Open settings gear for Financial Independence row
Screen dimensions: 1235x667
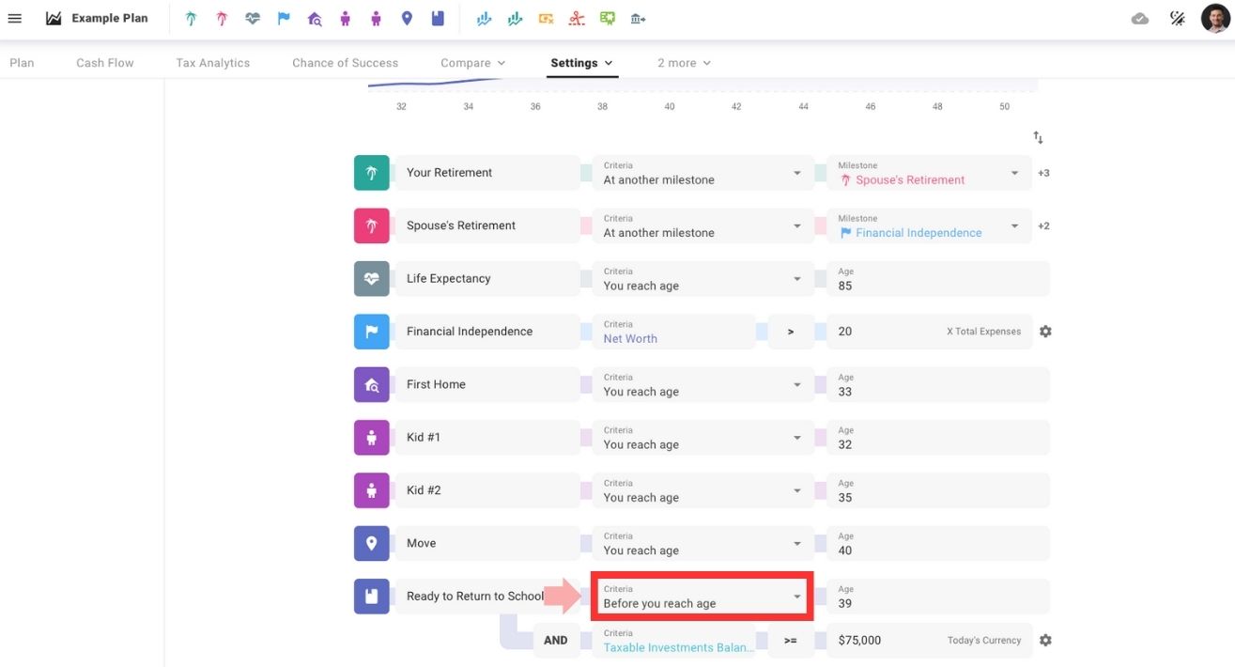(1045, 332)
